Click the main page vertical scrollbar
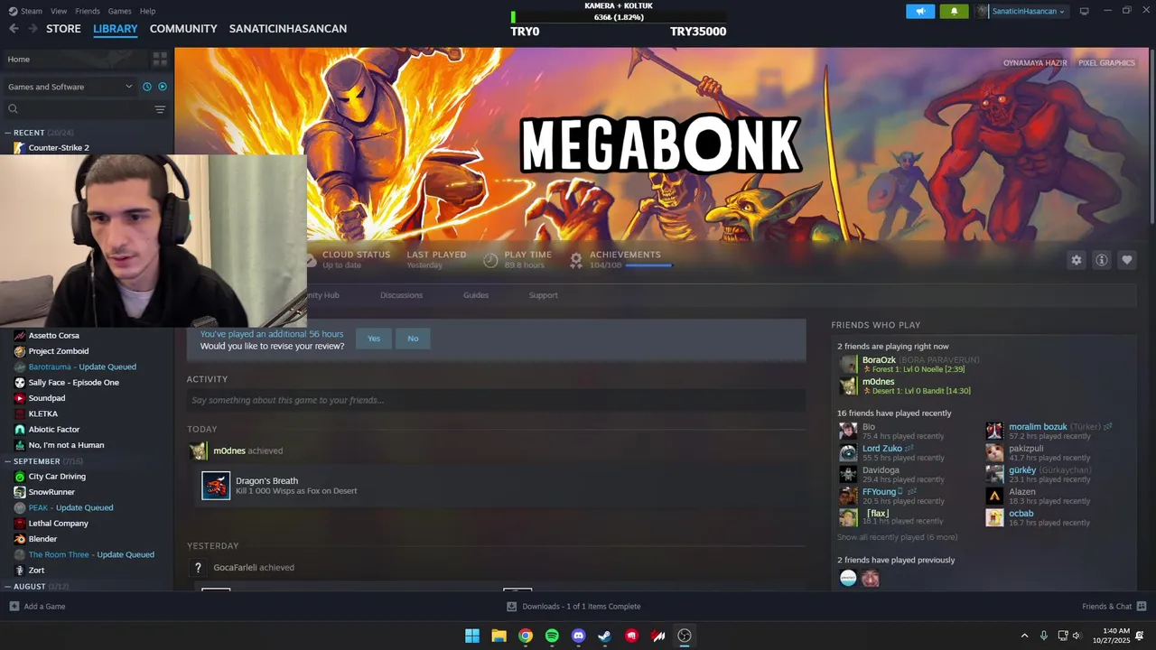Screen dimensions: 1156x650 (x=1151, y=135)
